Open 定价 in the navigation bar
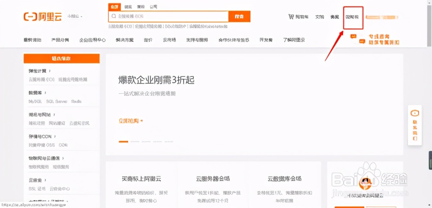Image resolution: width=432 pixels, height=208 pixels. coord(148,40)
